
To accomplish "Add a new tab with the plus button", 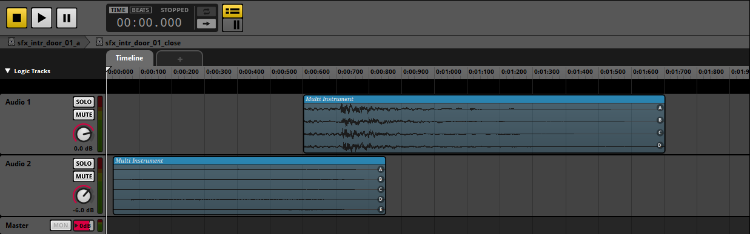I will (179, 59).
